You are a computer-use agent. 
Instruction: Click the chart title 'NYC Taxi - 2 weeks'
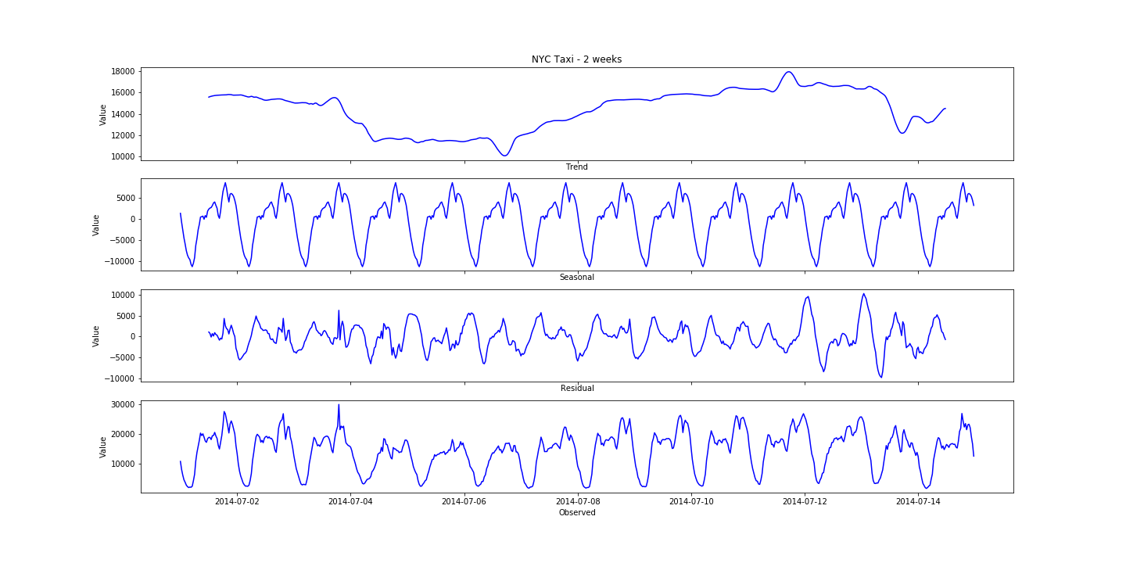coord(576,59)
